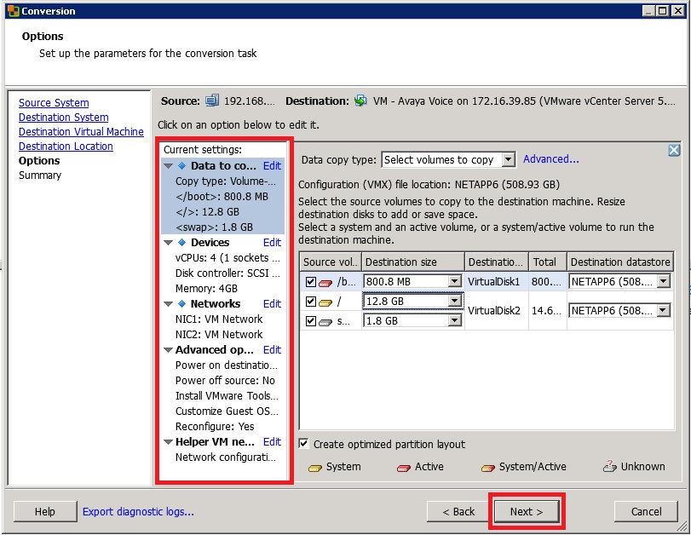Click the Next button
Viewport: 691px width, 535px height.
click(527, 511)
